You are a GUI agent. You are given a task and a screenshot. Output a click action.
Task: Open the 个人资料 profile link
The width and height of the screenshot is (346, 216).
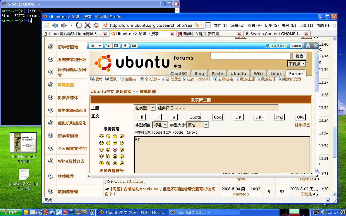[x=152, y=79]
